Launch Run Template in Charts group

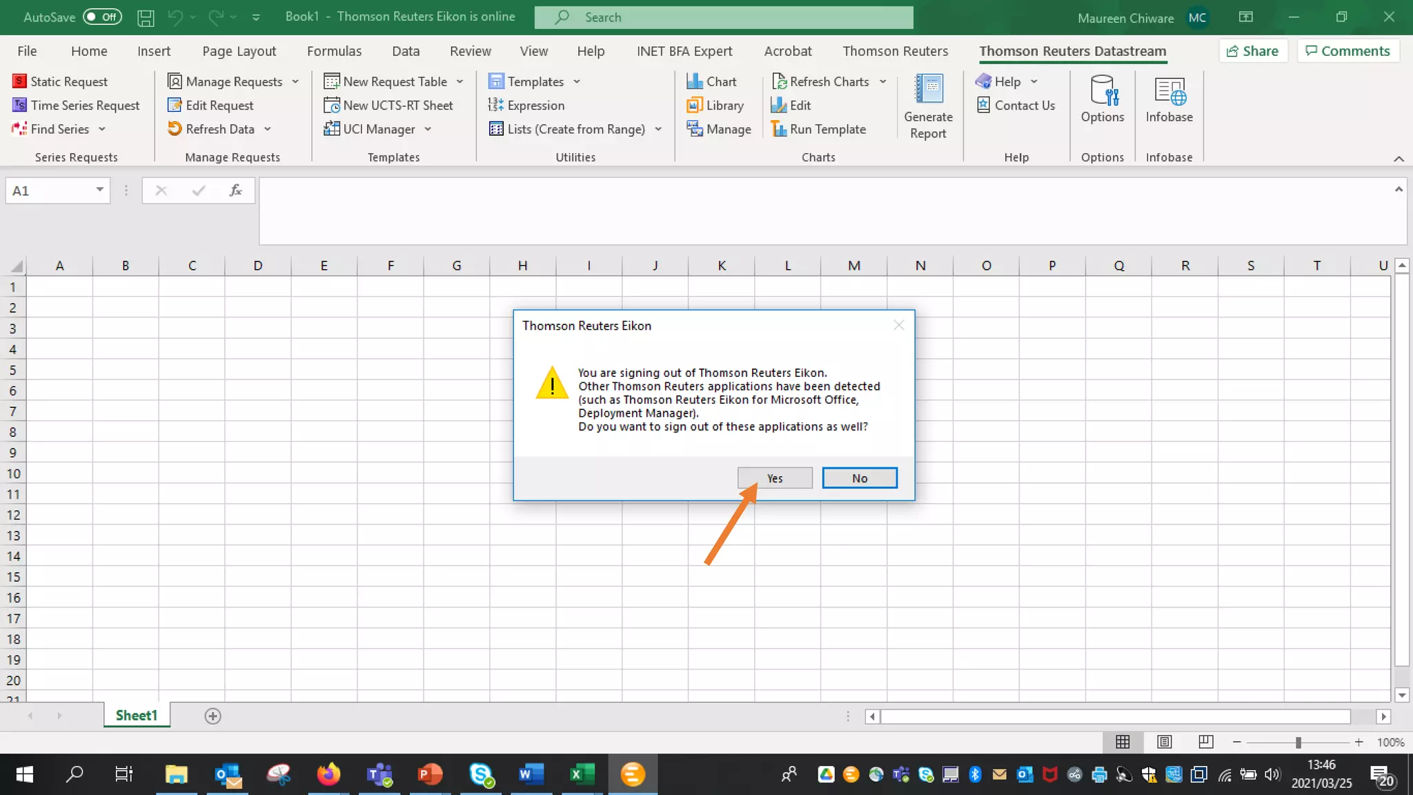(818, 129)
